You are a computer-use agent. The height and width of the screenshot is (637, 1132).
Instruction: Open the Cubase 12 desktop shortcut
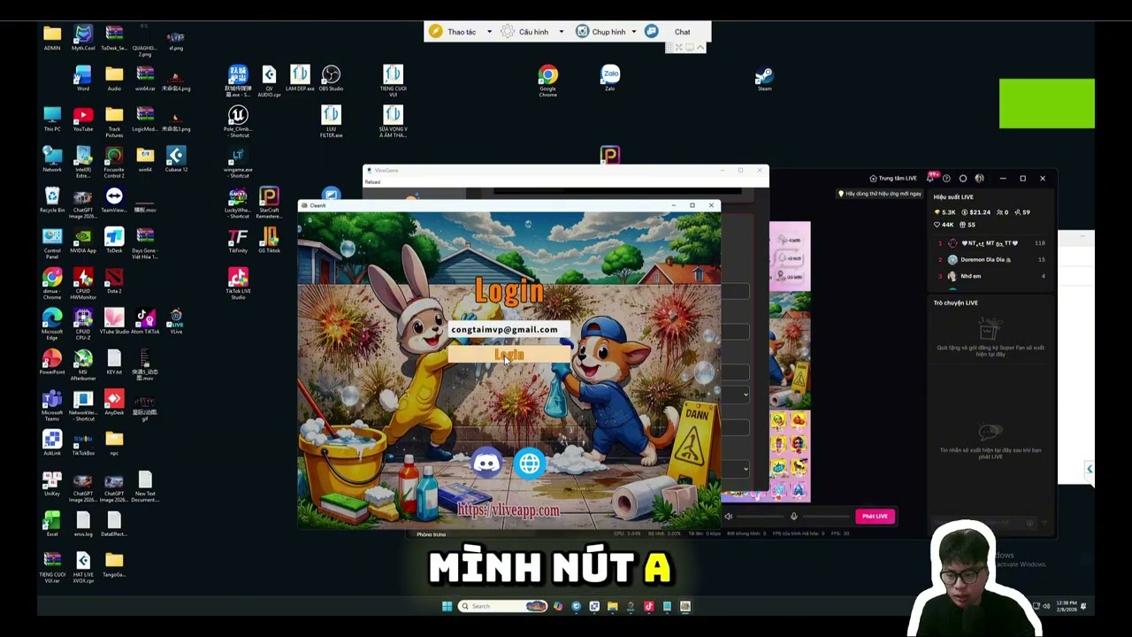tap(176, 159)
